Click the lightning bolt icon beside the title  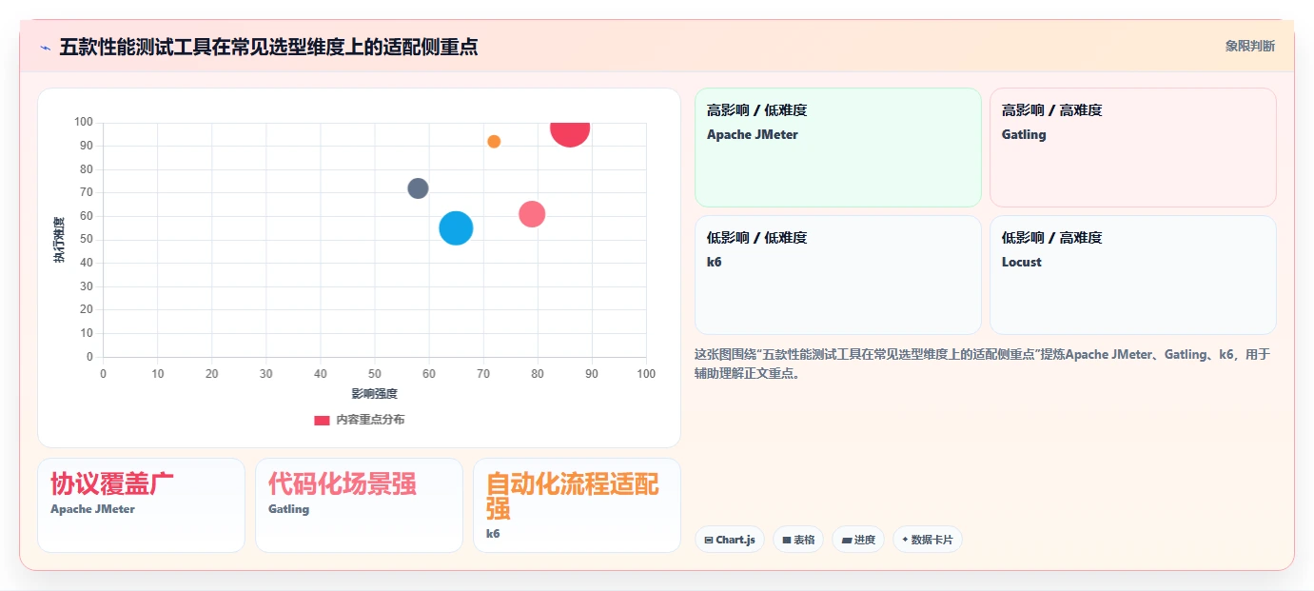coord(45,47)
